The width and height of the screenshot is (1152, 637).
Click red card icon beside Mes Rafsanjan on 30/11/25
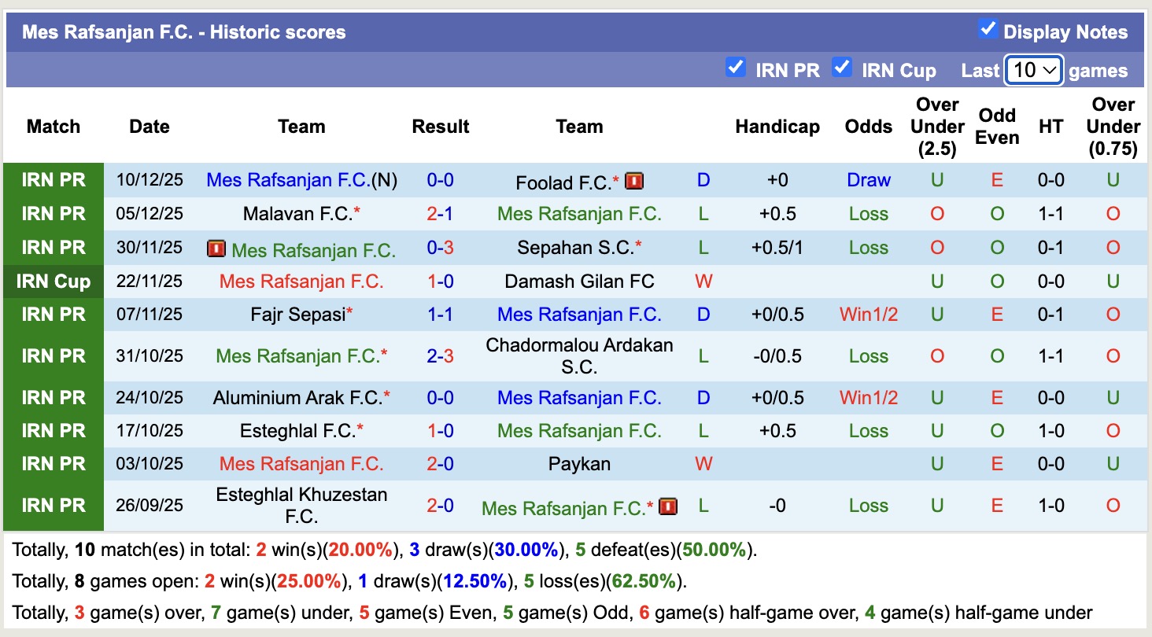coord(216,249)
